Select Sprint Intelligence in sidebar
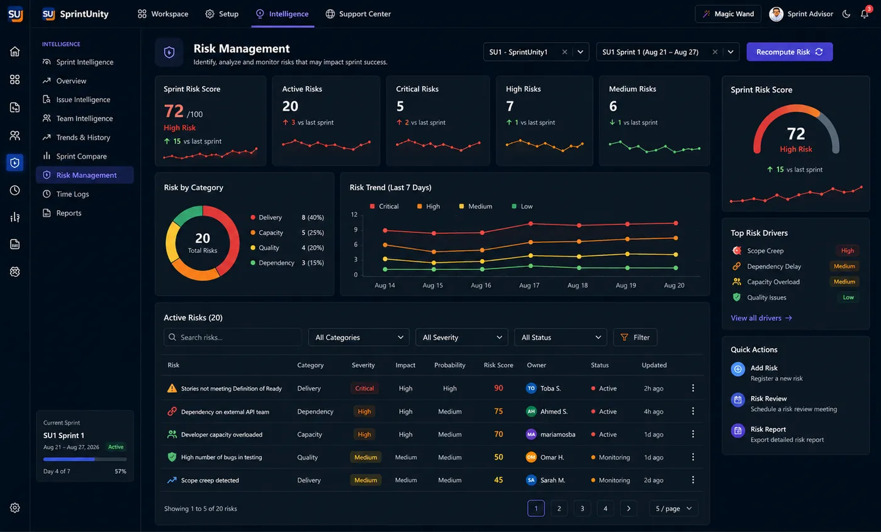This screenshot has height=532, width=881. (x=85, y=62)
